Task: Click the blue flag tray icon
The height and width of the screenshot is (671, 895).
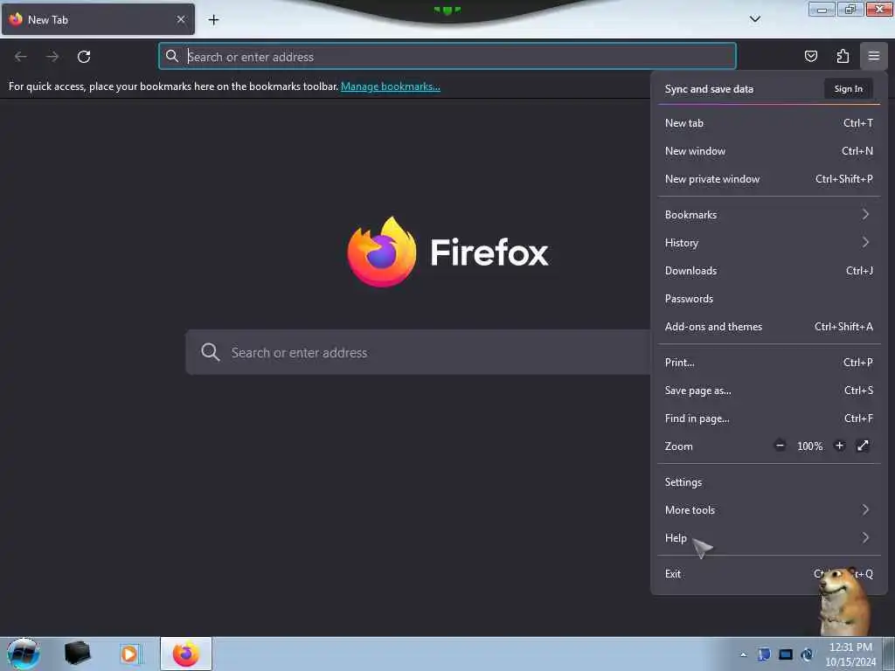Action: (x=764, y=654)
